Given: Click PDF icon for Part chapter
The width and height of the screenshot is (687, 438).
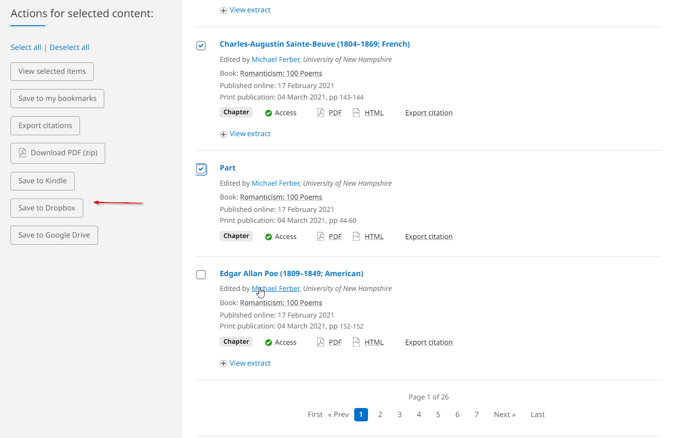Looking at the screenshot, I should [x=320, y=237].
